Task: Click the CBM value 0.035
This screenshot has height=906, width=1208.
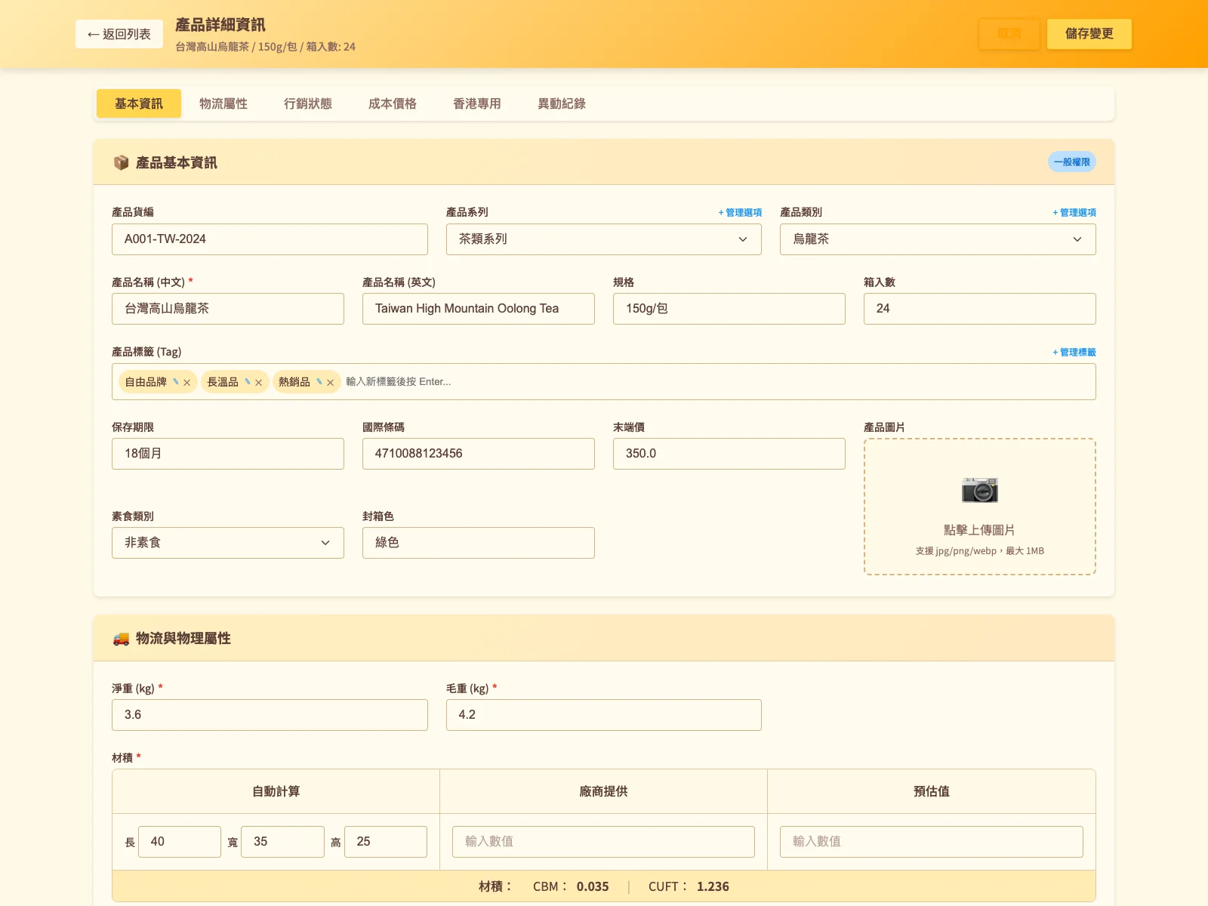Action: tap(593, 886)
